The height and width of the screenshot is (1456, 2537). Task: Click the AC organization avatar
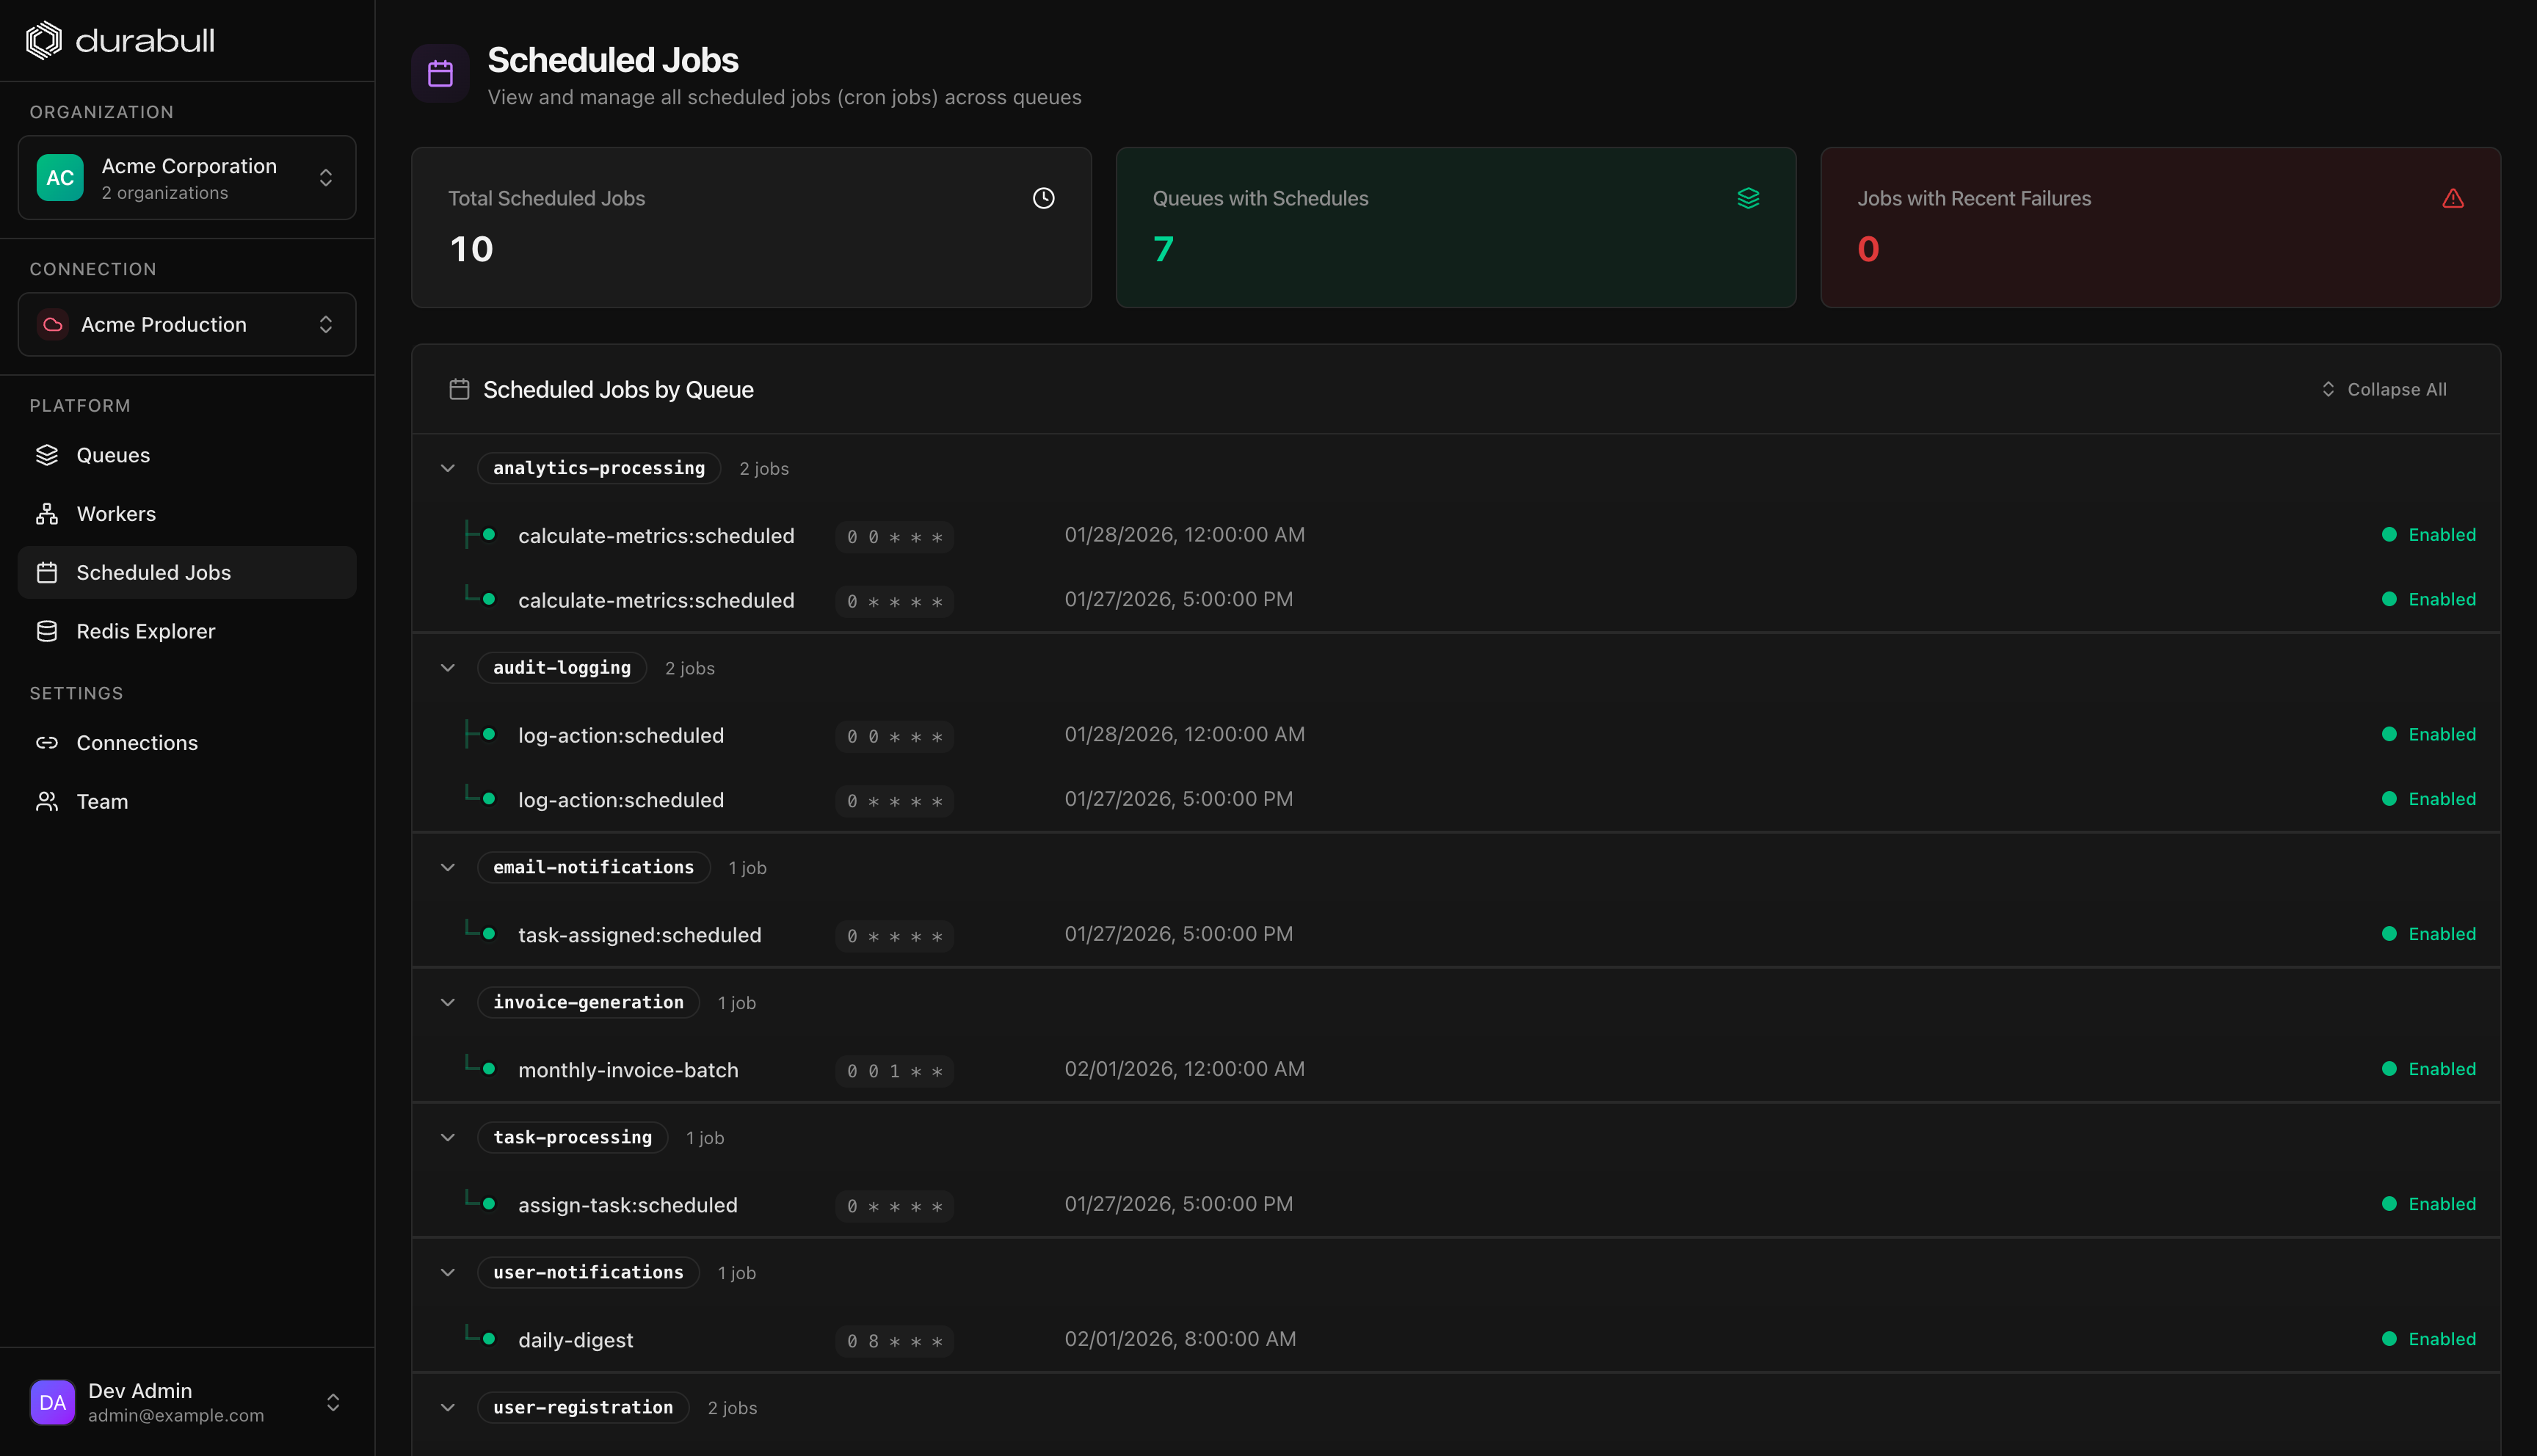[x=60, y=178]
